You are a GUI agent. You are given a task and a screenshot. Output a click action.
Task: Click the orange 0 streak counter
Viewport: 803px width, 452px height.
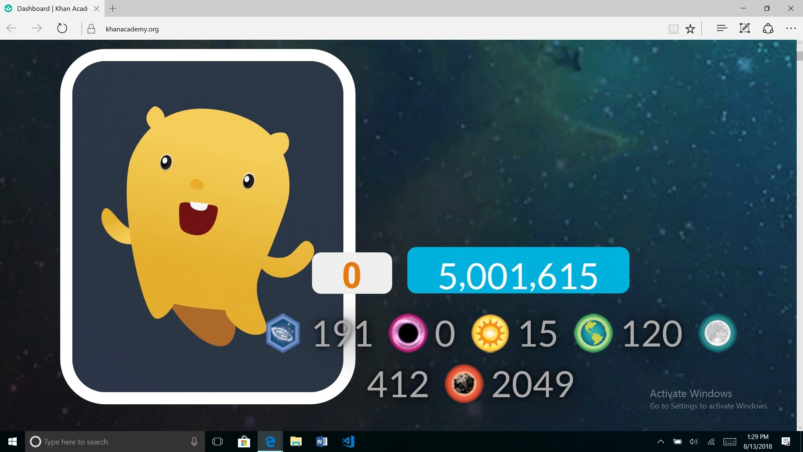[352, 273]
